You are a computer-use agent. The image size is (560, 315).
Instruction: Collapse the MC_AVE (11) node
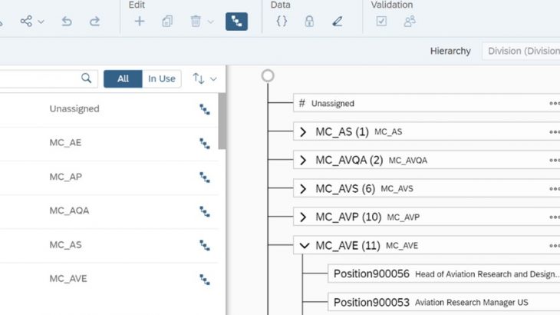tap(304, 245)
